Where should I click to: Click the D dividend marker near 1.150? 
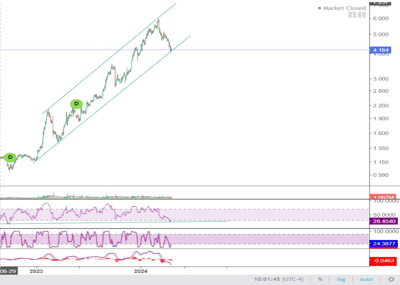coord(10,157)
